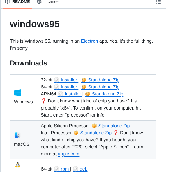
Task: Open the apple.com link
Action: click(x=68, y=154)
